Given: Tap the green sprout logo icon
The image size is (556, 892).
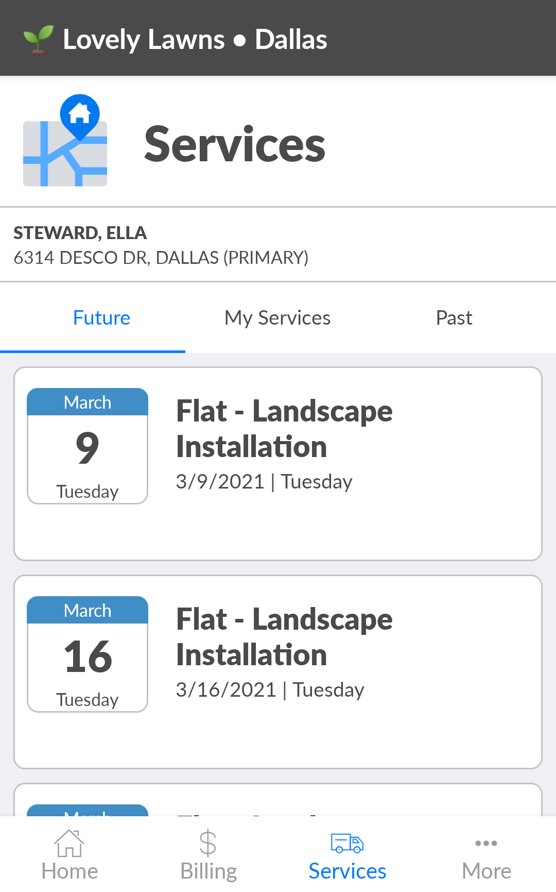Looking at the screenshot, I should [x=39, y=40].
